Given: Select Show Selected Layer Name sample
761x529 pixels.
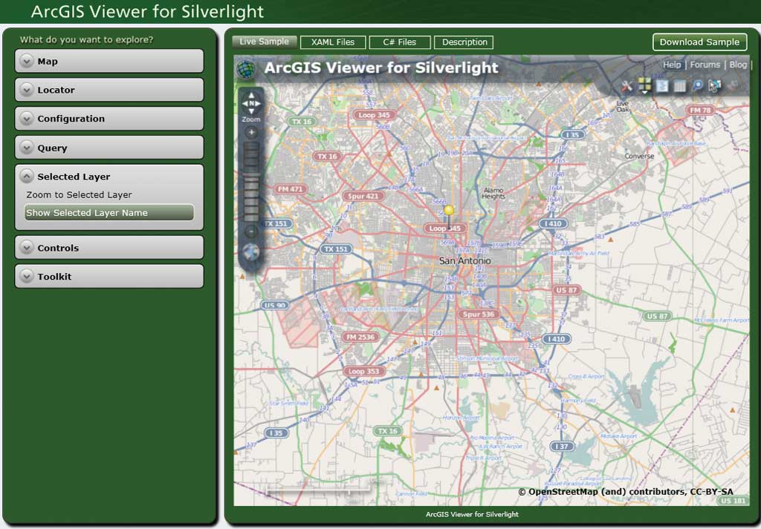Looking at the screenshot, I should 109,212.
